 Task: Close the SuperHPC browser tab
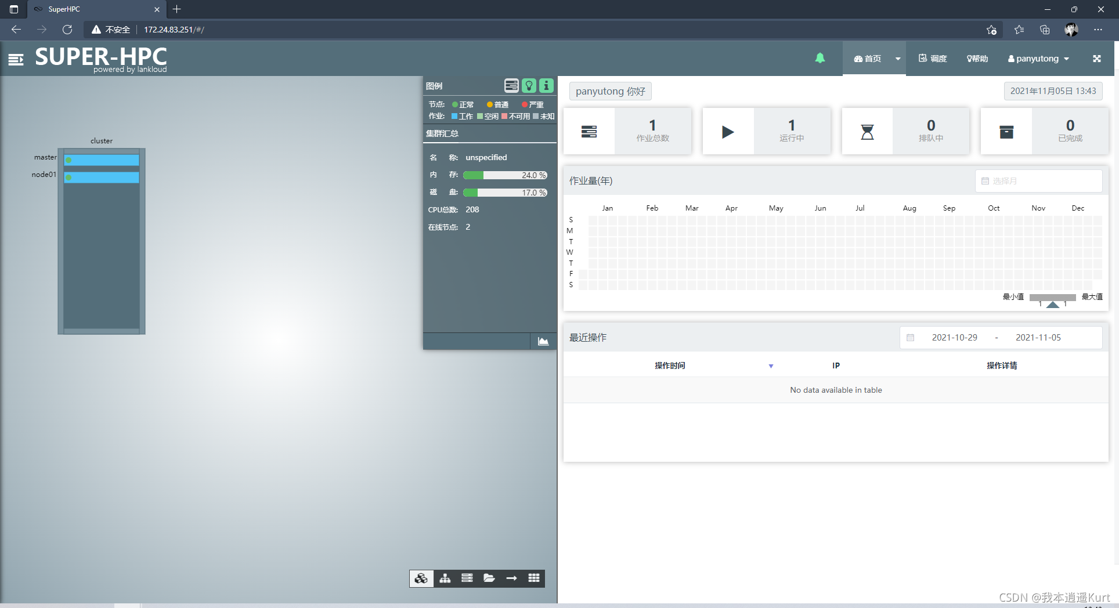pos(157,9)
